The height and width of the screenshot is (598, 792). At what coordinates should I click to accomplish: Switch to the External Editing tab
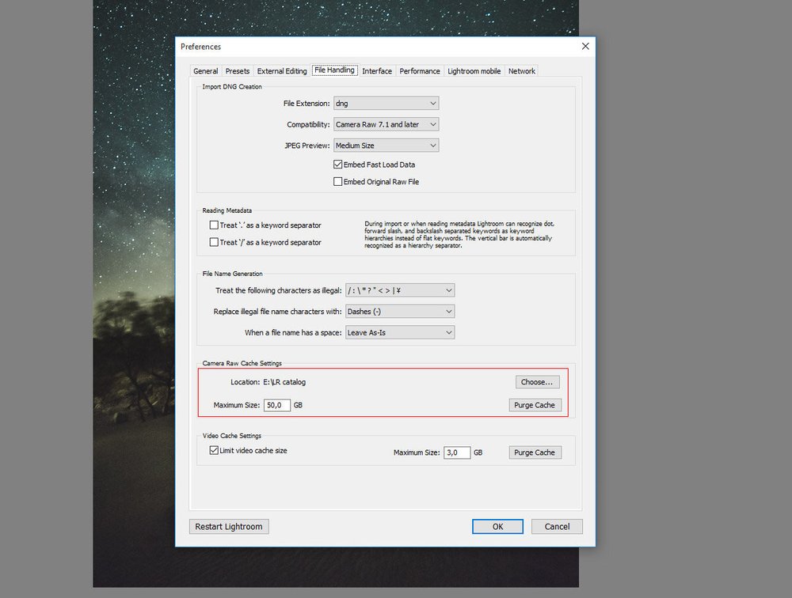click(281, 70)
